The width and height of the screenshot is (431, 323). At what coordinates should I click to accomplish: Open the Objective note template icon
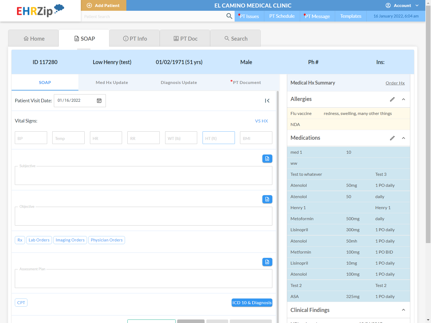267,199
